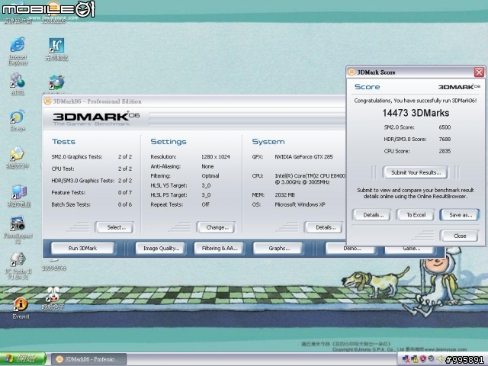Screen dimensions: 488x366
Task: Click the '14473 3DMarks' score text
Action: pyautogui.click(x=416, y=113)
